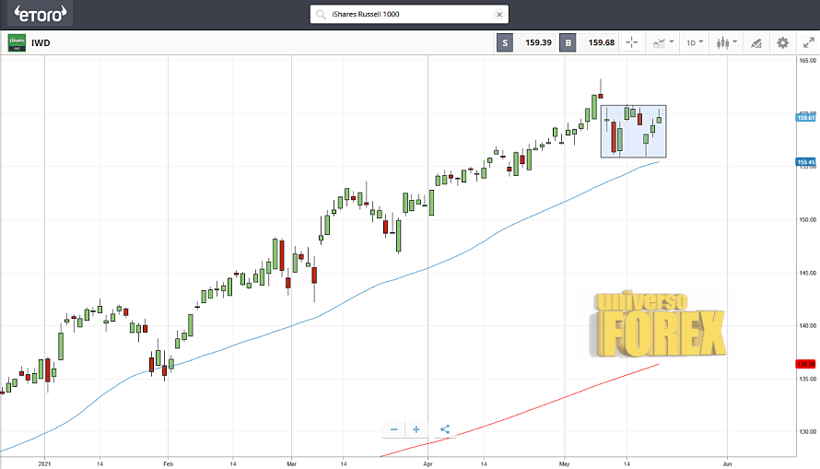Click the red moving average price label
Image resolution: width=820 pixels, height=469 pixels.
[805, 364]
